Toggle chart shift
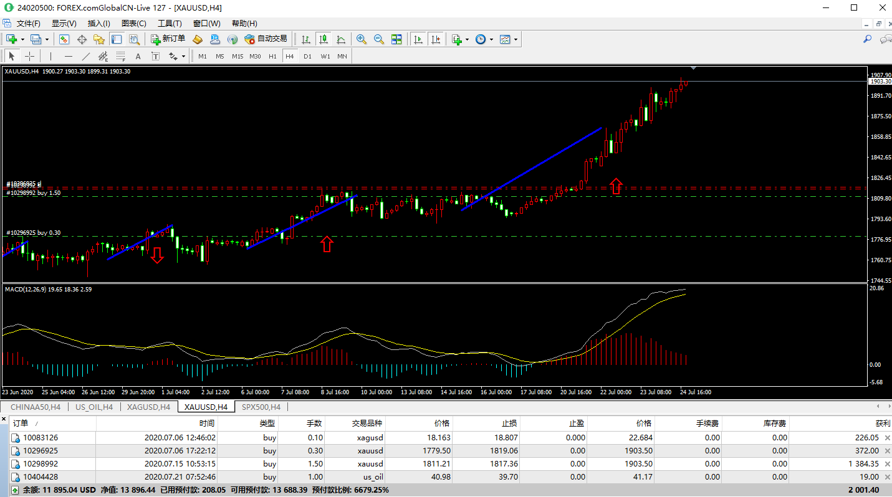Screen dimensions: 892x497 tap(436, 39)
